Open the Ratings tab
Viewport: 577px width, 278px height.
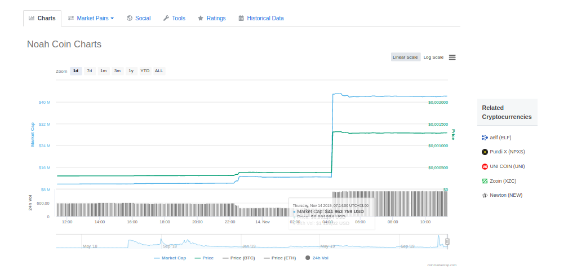point(212,18)
